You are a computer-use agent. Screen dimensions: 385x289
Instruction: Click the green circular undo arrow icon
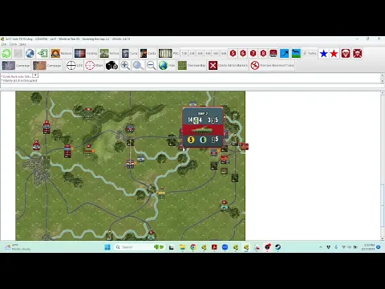6,53
